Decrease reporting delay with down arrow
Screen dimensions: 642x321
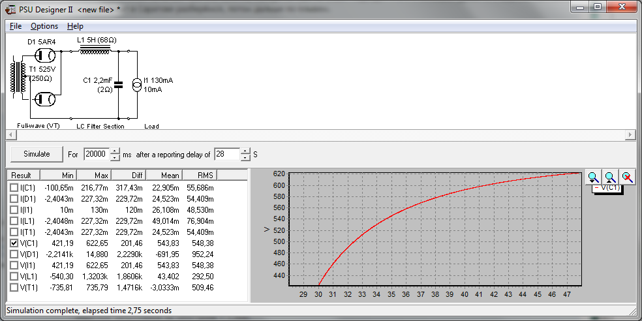[245, 158]
